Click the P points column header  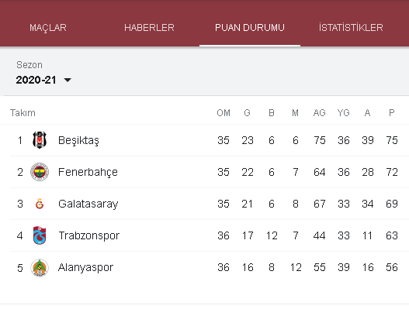point(391,113)
